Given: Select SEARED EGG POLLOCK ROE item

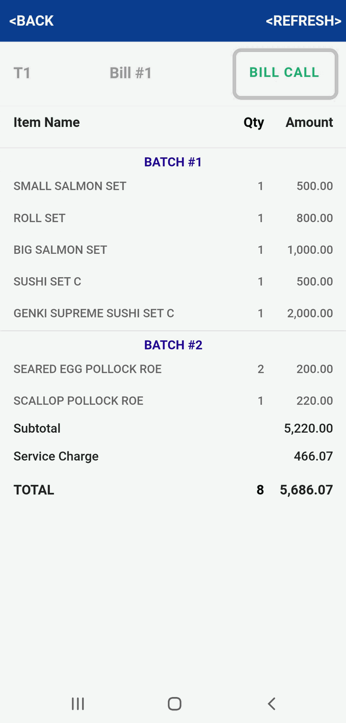Looking at the screenshot, I should (88, 369).
